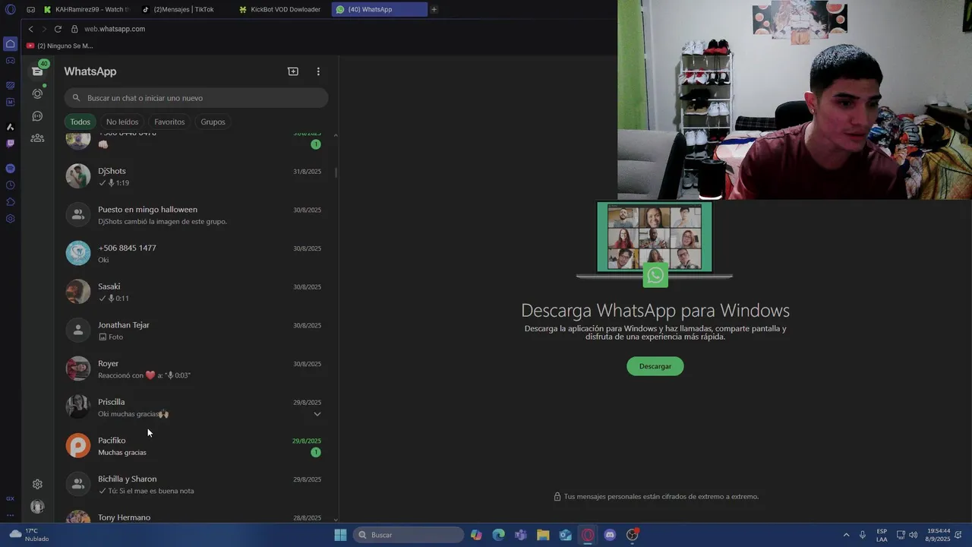Open the 'Ninguno Se M...' YouTube bookmark
Screen dimensions: 972x547
[x=59, y=46]
